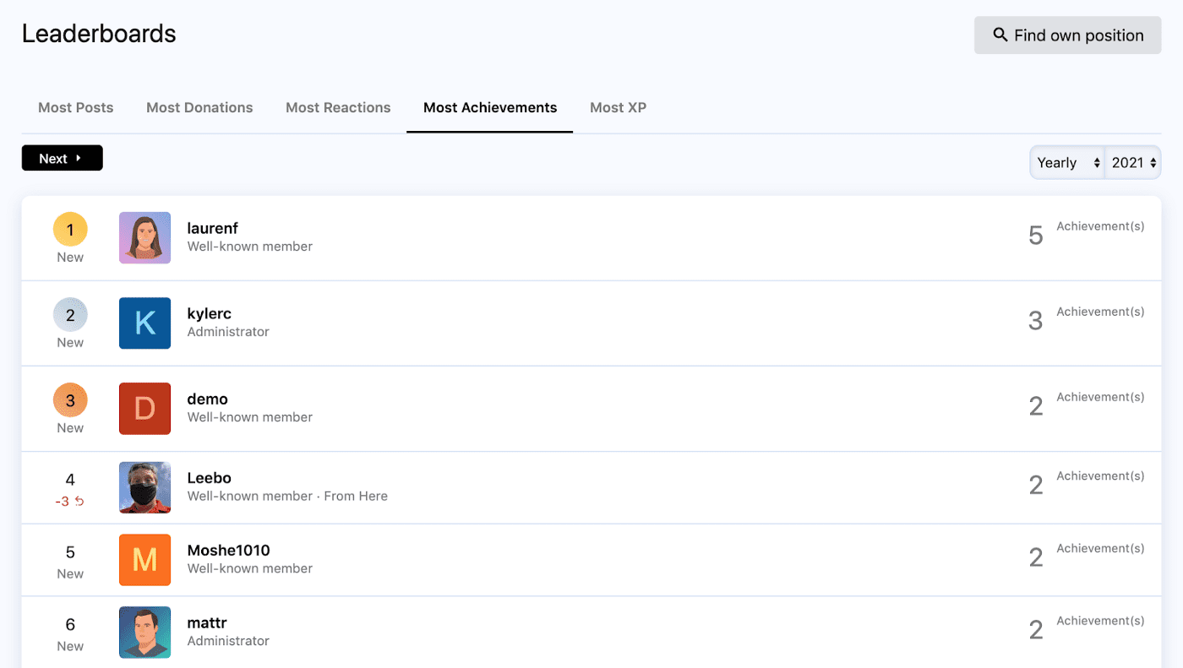This screenshot has height=668, width=1183.
Task: Click the Achievement(s) label in Leebo's row
Action: point(1100,475)
